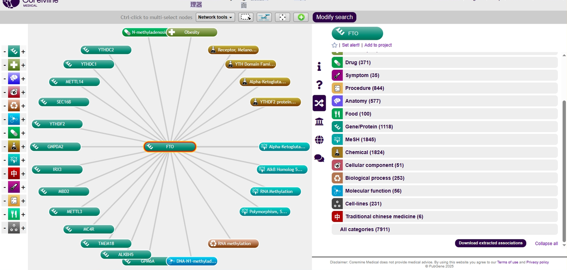Click the red 中 icon in left filter column
Screen dimensions: 567x270
pos(14,174)
